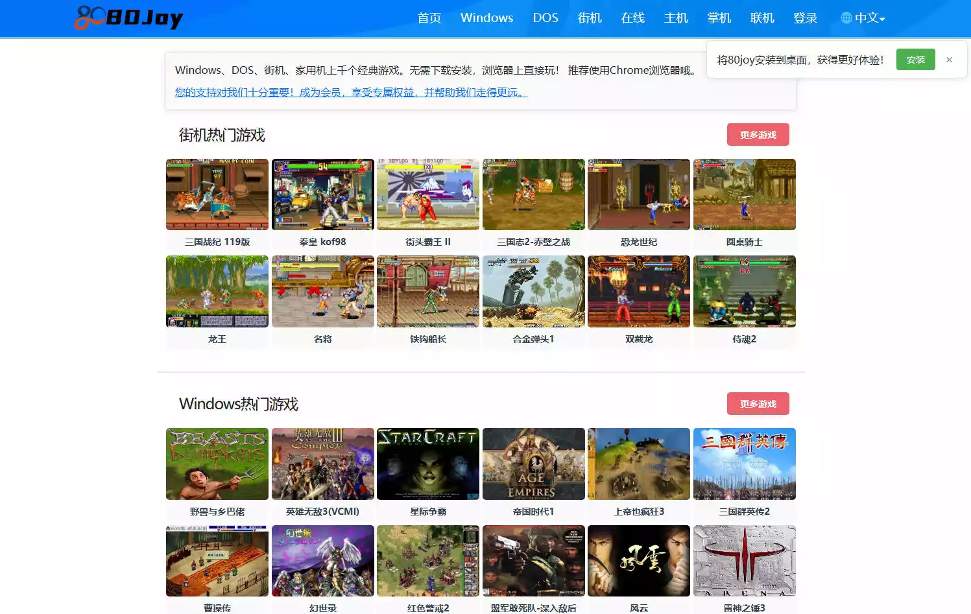971x614 pixels.
Task: Click the 三国志2-赤壁之战 title text
Action: pyautogui.click(x=534, y=242)
